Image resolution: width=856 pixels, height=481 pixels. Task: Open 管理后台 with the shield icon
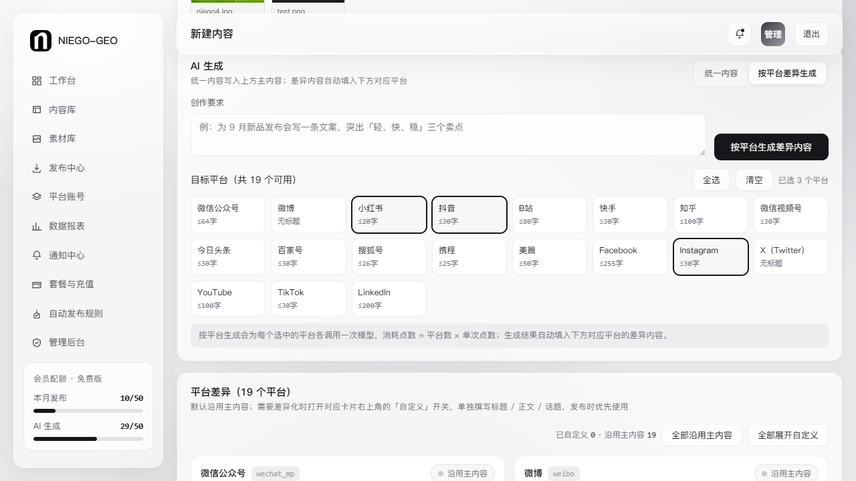[37, 343]
